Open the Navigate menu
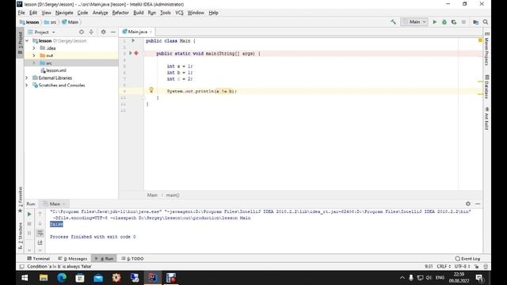This screenshot has width=507, height=285. [64, 13]
